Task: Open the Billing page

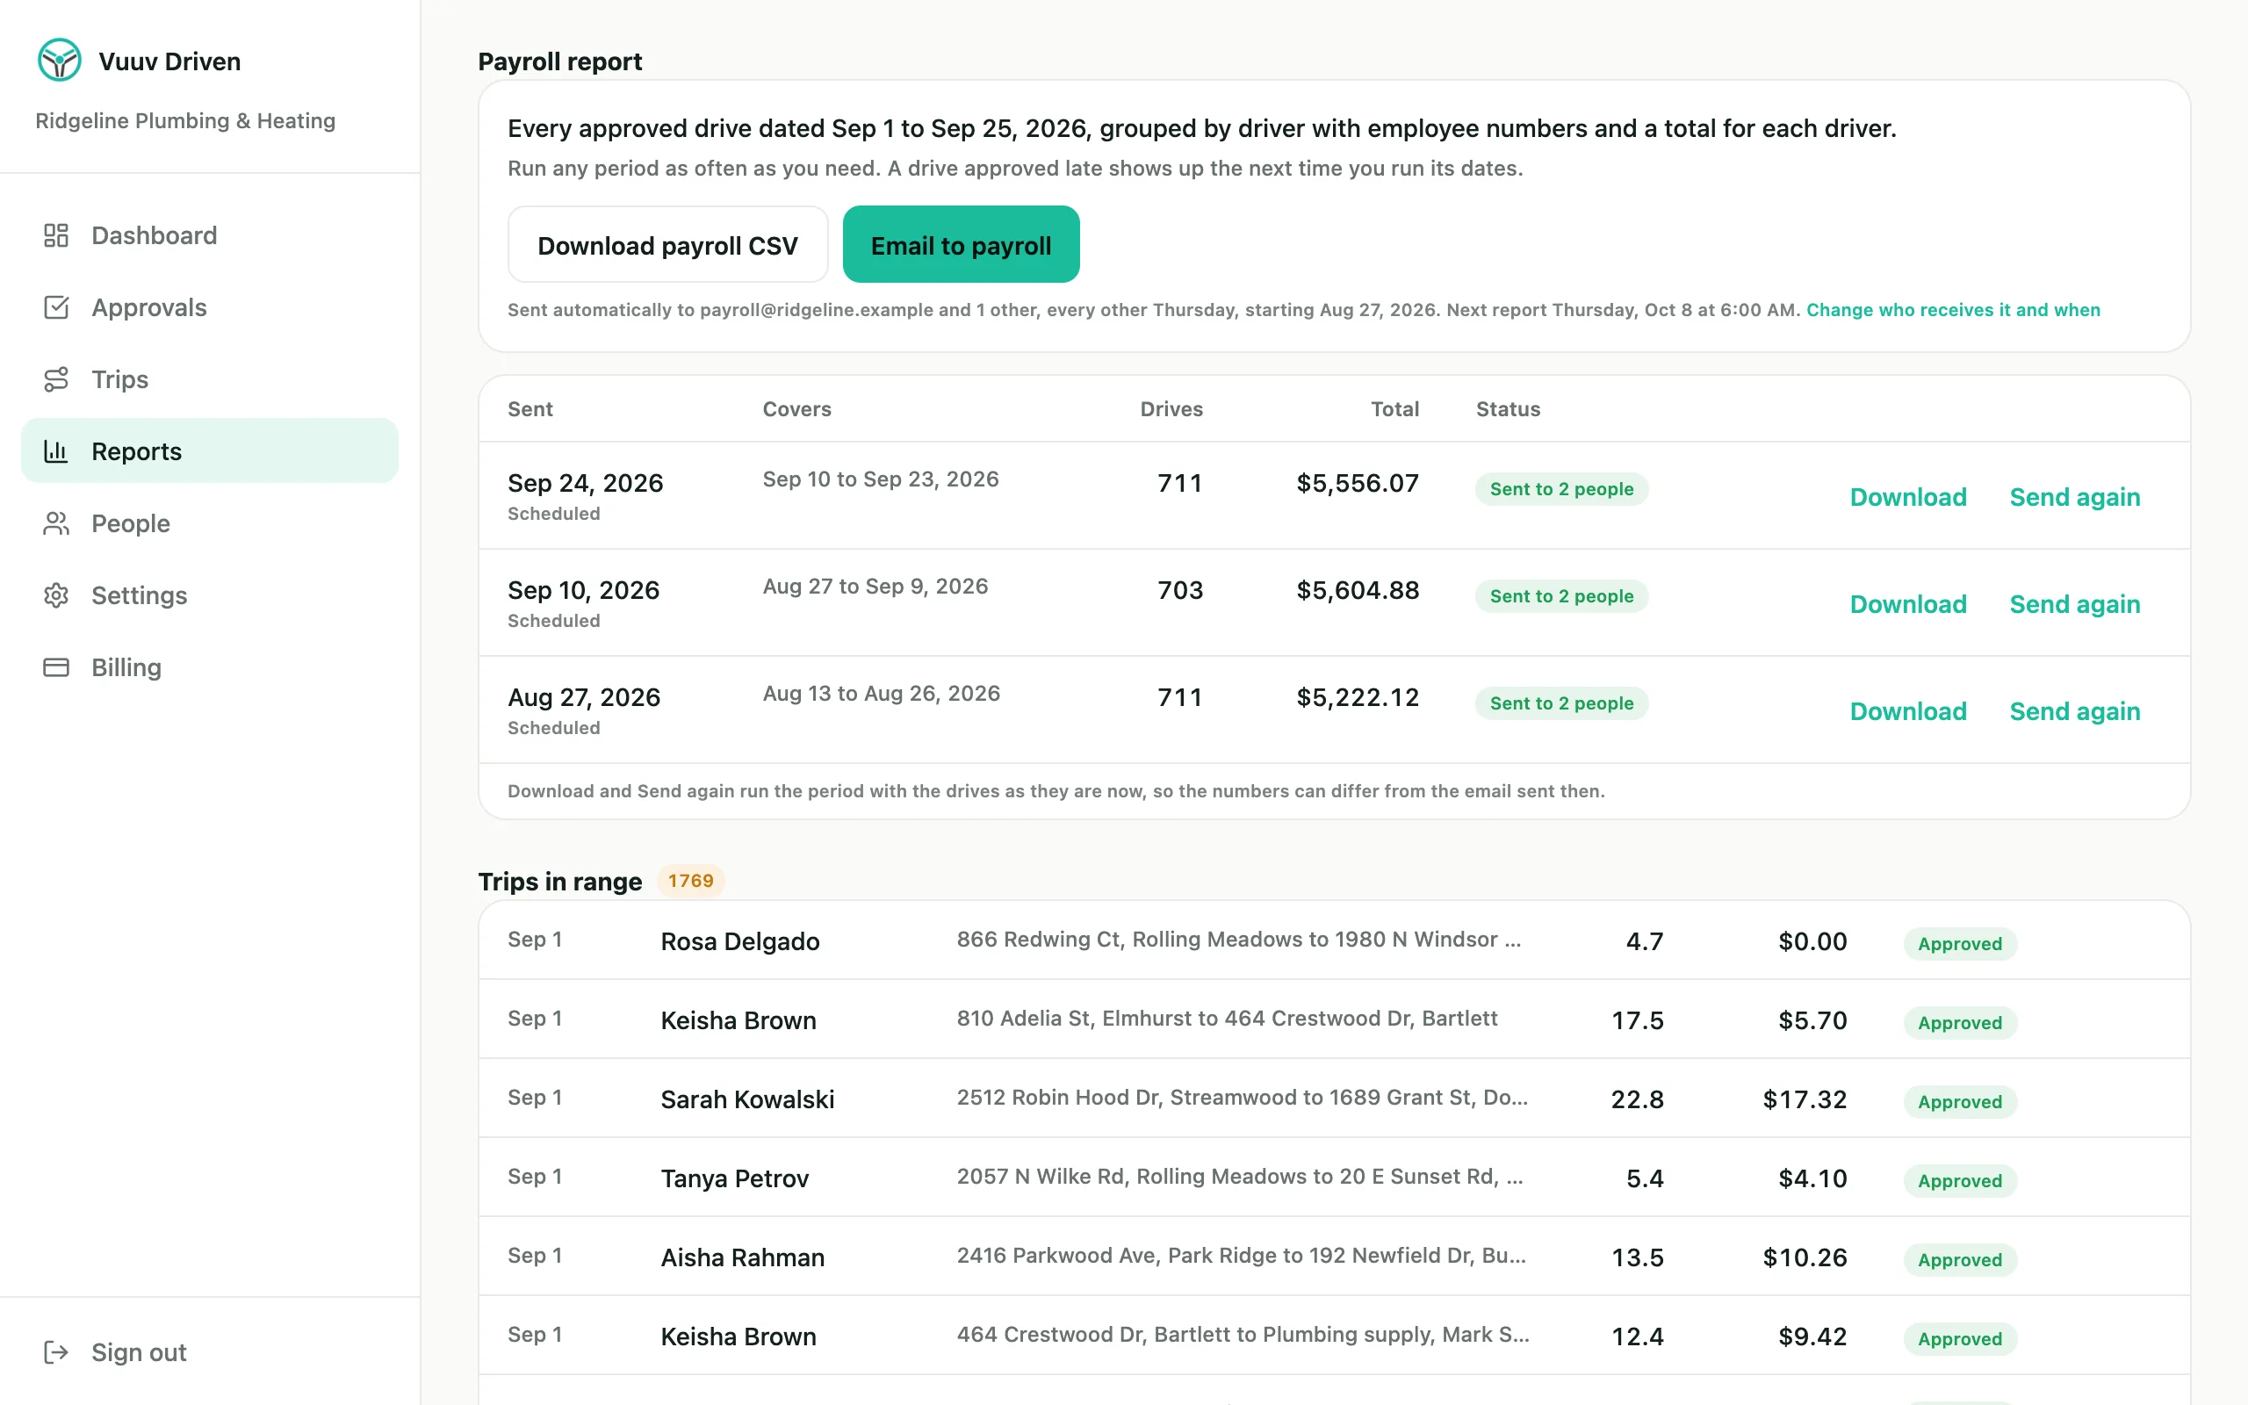Action: click(x=210, y=667)
